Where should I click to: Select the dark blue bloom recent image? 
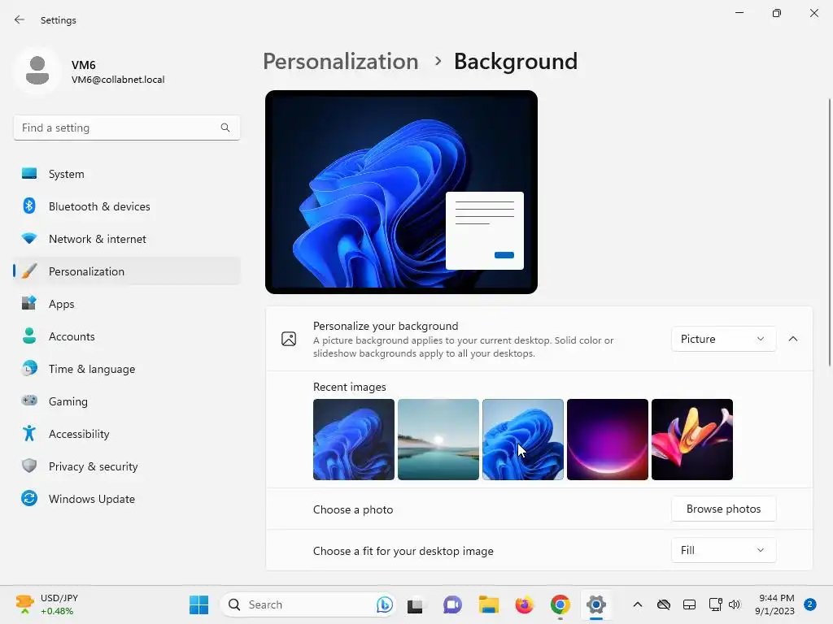tap(354, 440)
